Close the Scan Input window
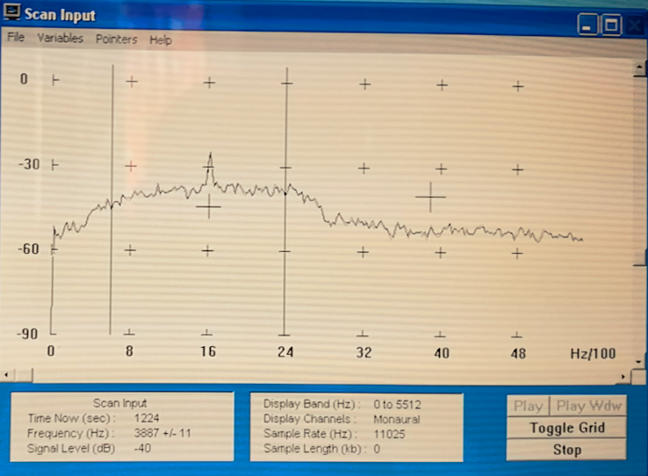648x476 pixels. [634, 26]
